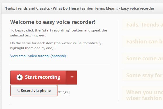Screen dimensions: 163x109
Task: Select the "Some stay for" text item
Action: click(143, 75)
